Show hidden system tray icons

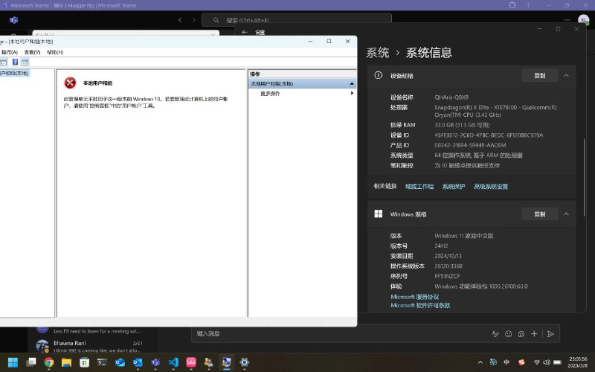480,362
